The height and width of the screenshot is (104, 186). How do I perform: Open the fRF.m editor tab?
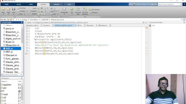pos(79,25)
